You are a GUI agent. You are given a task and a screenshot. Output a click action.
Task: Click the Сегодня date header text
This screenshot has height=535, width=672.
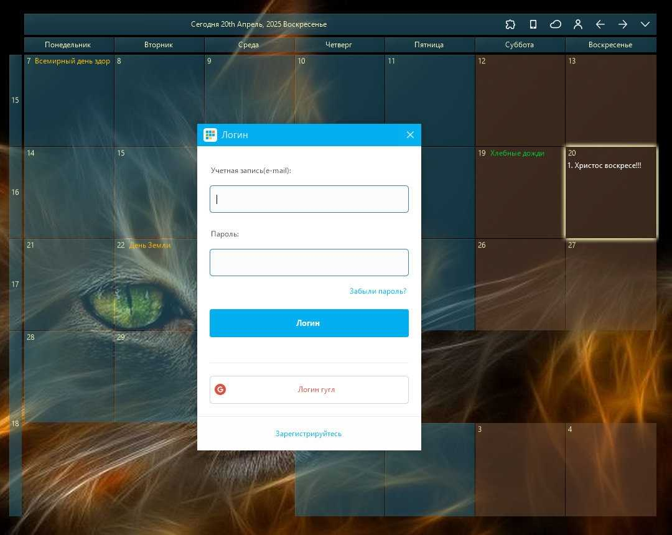coord(259,24)
